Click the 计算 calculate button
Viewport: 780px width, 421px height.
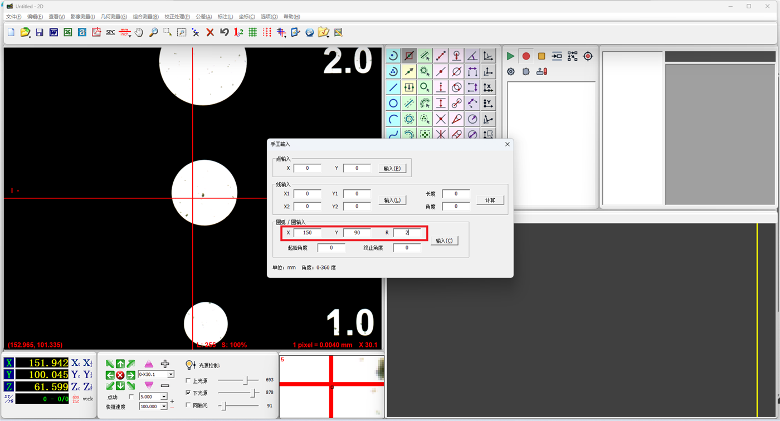490,200
